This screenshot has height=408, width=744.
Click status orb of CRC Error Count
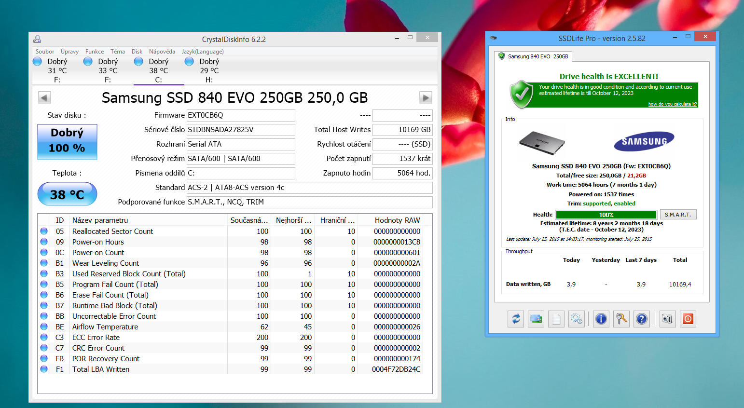point(44,348)
